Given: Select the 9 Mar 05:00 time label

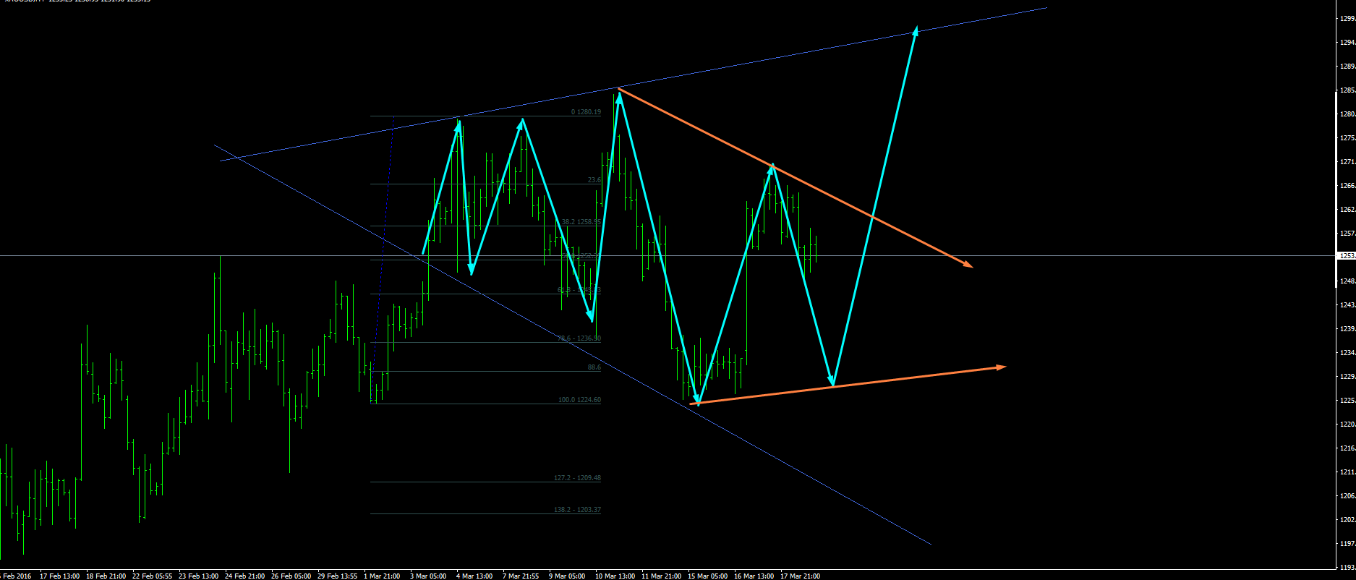Looking at the screenshot, I should (x=567, y=576).
